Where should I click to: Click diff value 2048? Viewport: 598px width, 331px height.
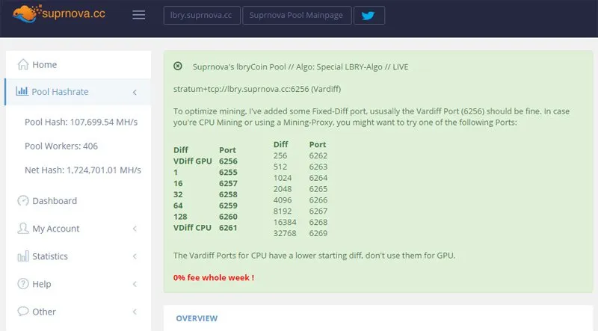(283, 188)
